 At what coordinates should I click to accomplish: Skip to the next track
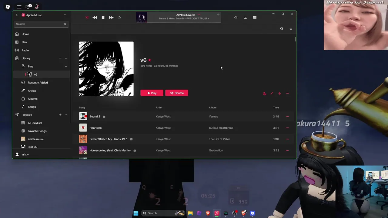coord(111,18)
